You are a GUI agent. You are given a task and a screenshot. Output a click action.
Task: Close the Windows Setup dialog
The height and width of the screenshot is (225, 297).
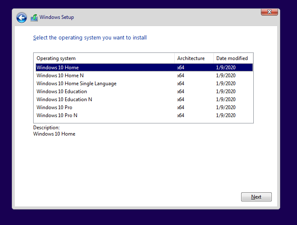coord(269,12)
